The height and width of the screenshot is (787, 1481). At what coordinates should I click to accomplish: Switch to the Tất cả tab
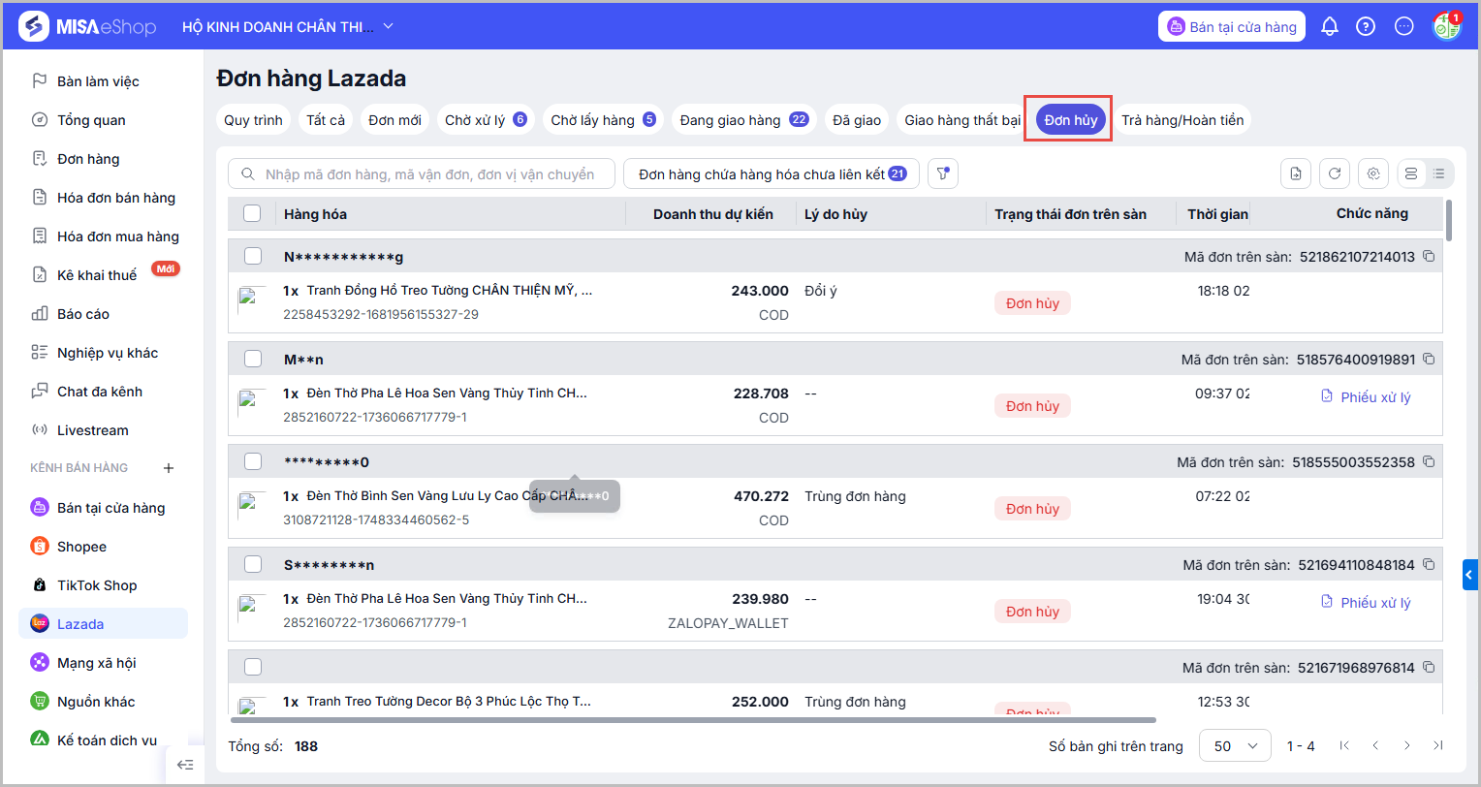coord(326,120)
